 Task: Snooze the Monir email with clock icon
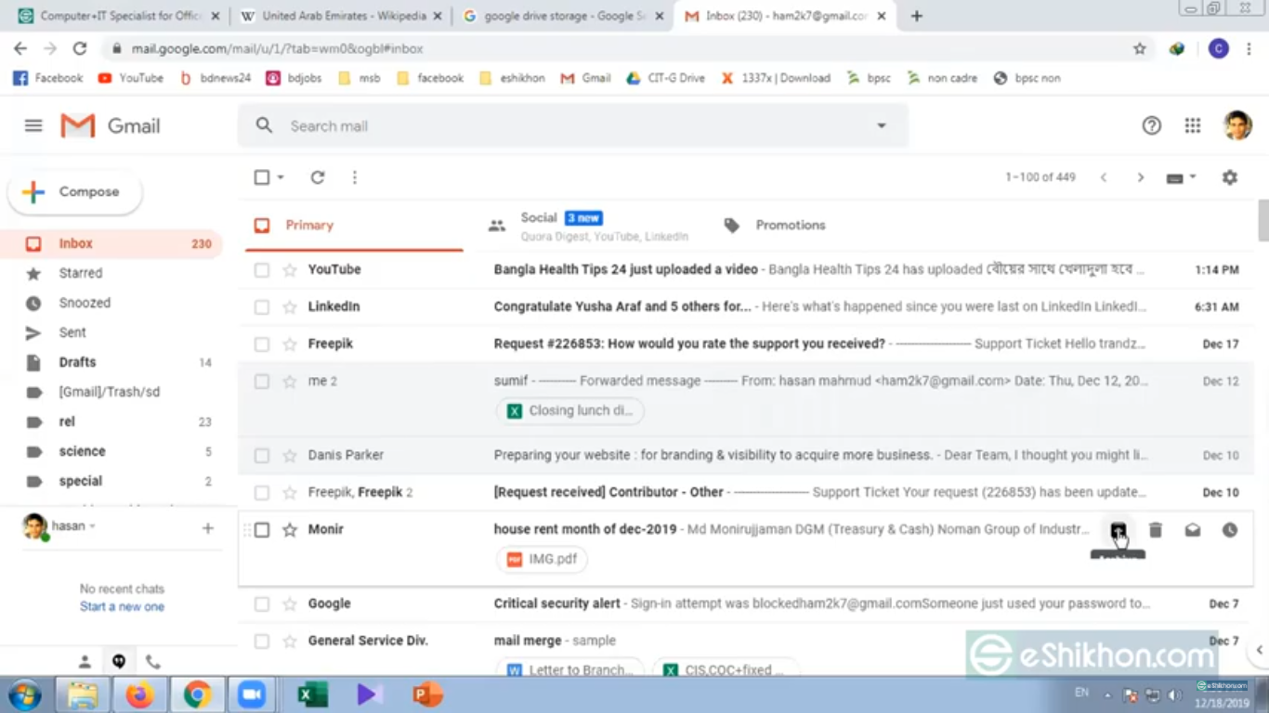click(1230, 530)
